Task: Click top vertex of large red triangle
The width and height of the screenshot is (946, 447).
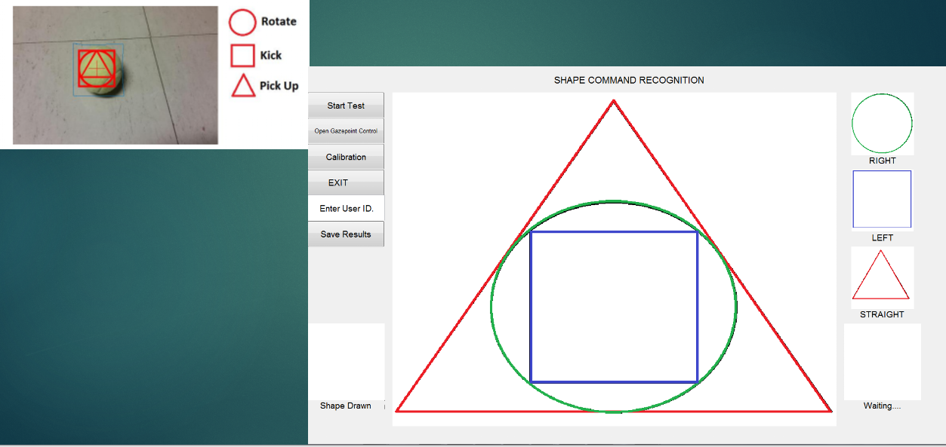Action: click(613, 101)
